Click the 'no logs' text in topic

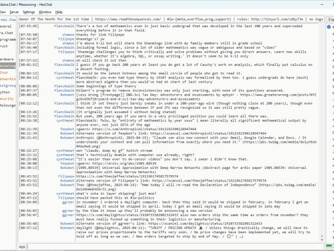pos(316,19)
